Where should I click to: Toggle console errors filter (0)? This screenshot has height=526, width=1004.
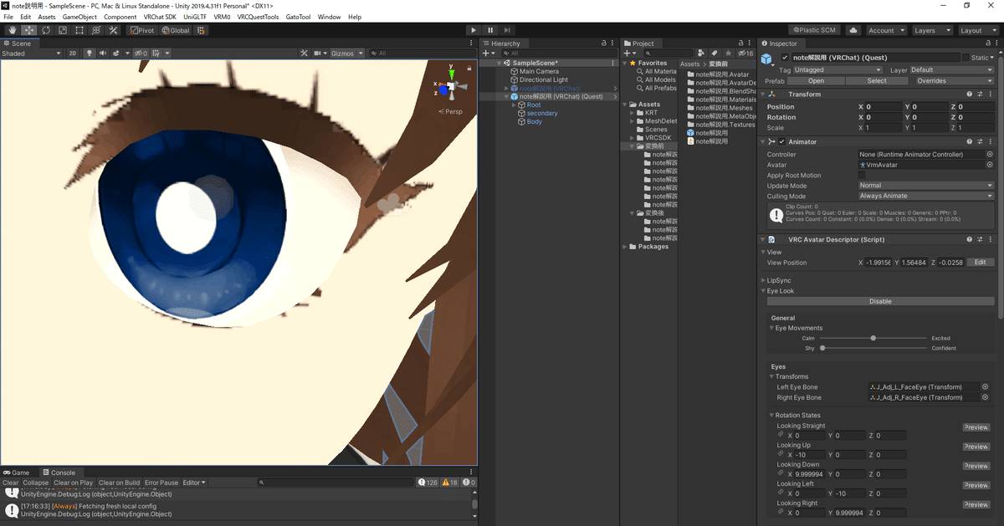tap(469, 483)
